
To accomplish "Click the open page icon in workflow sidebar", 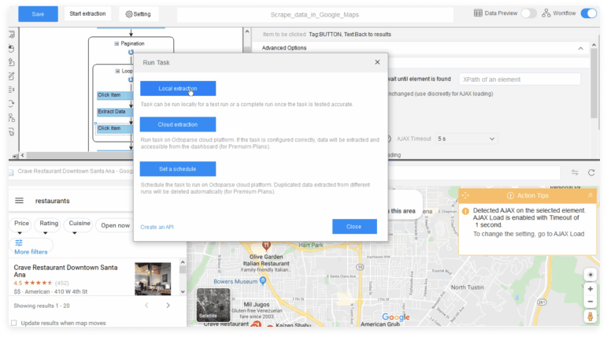I will click(12, 35).
